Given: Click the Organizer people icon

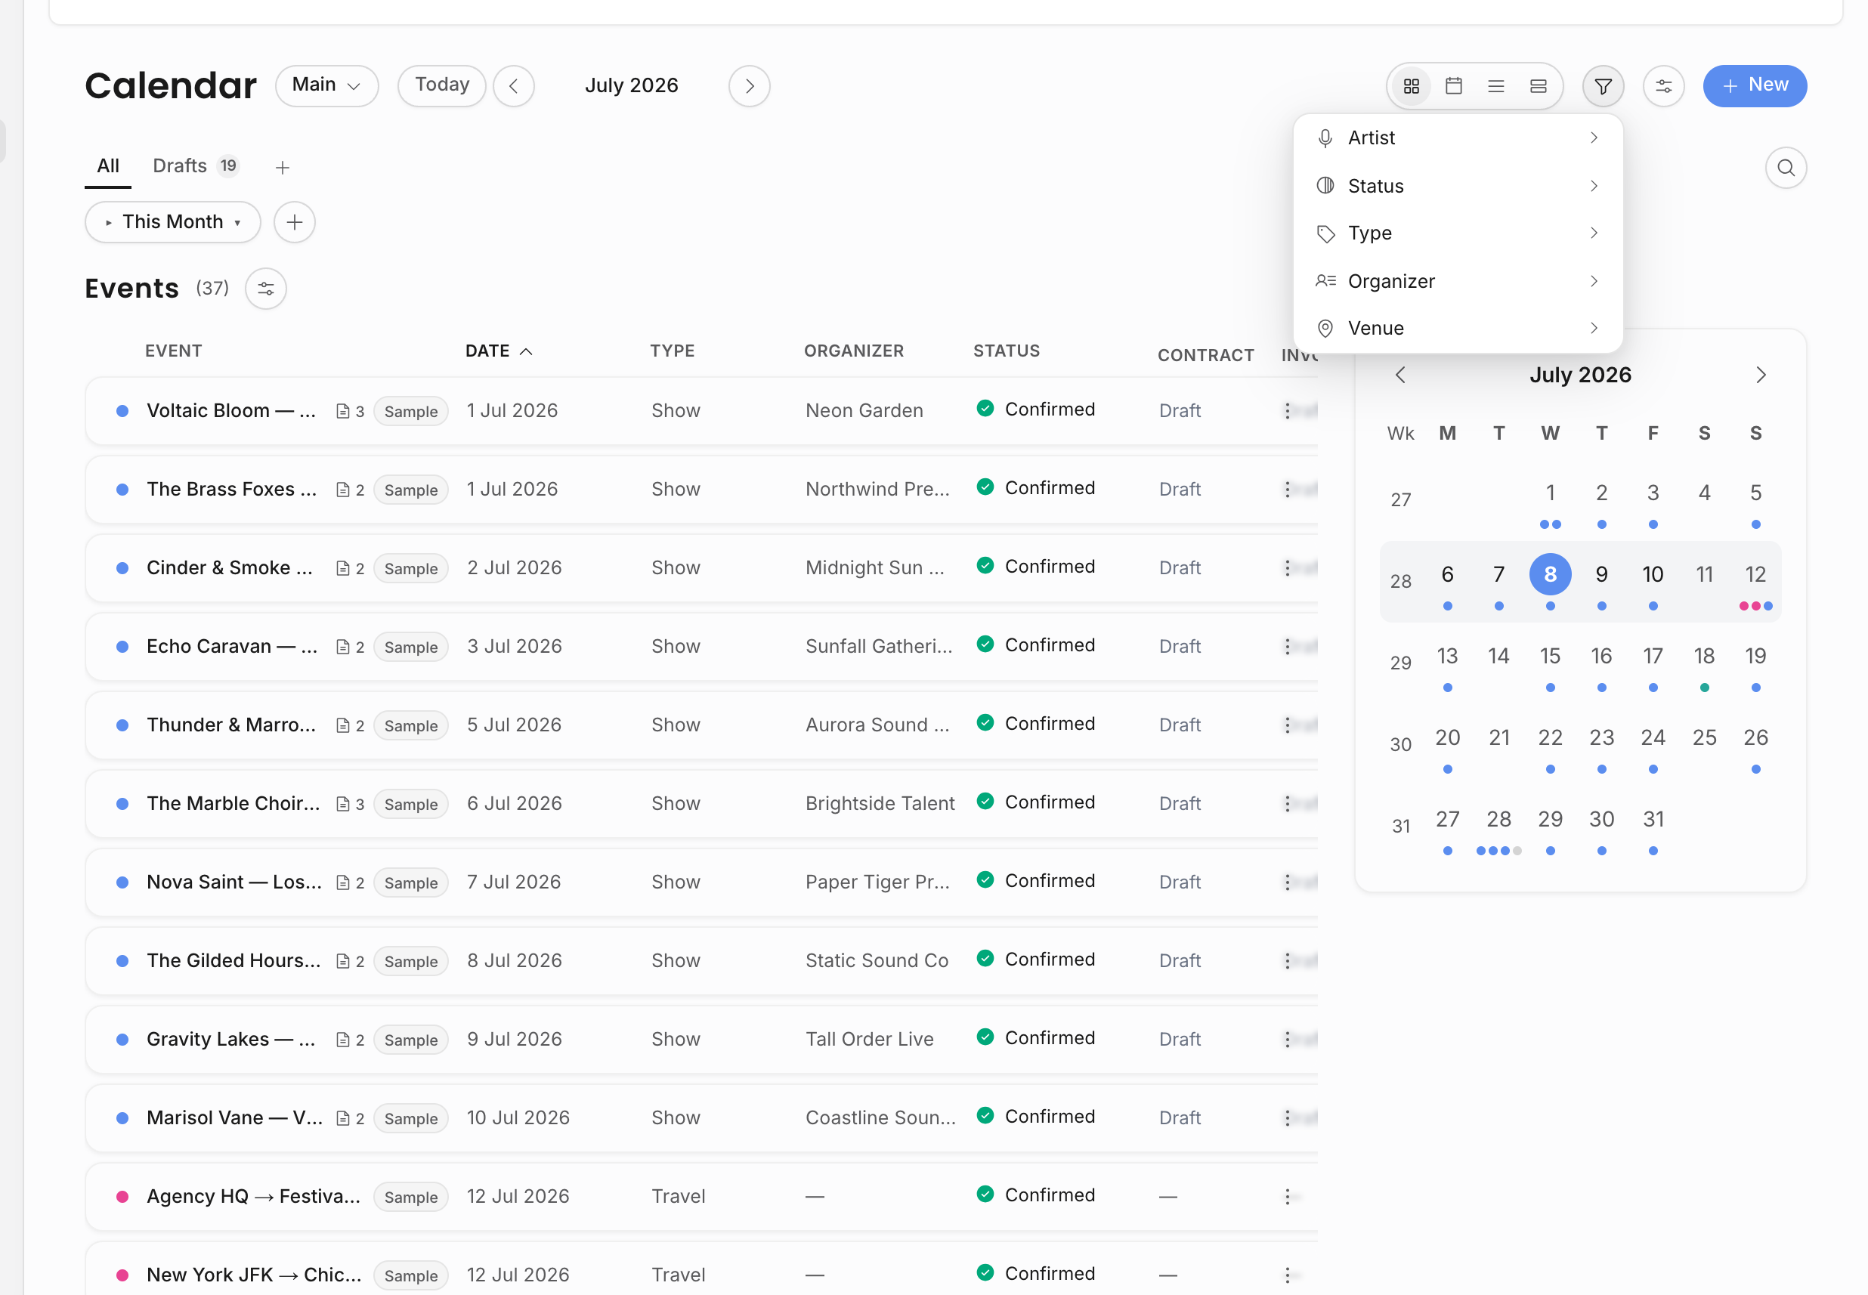Looking at the screenshot, I should tap(1325, 282).
